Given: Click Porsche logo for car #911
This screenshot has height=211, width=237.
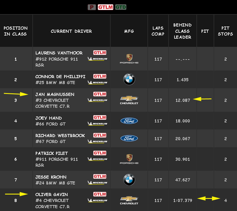Looking at the screenshot, I should pos(129,159).
